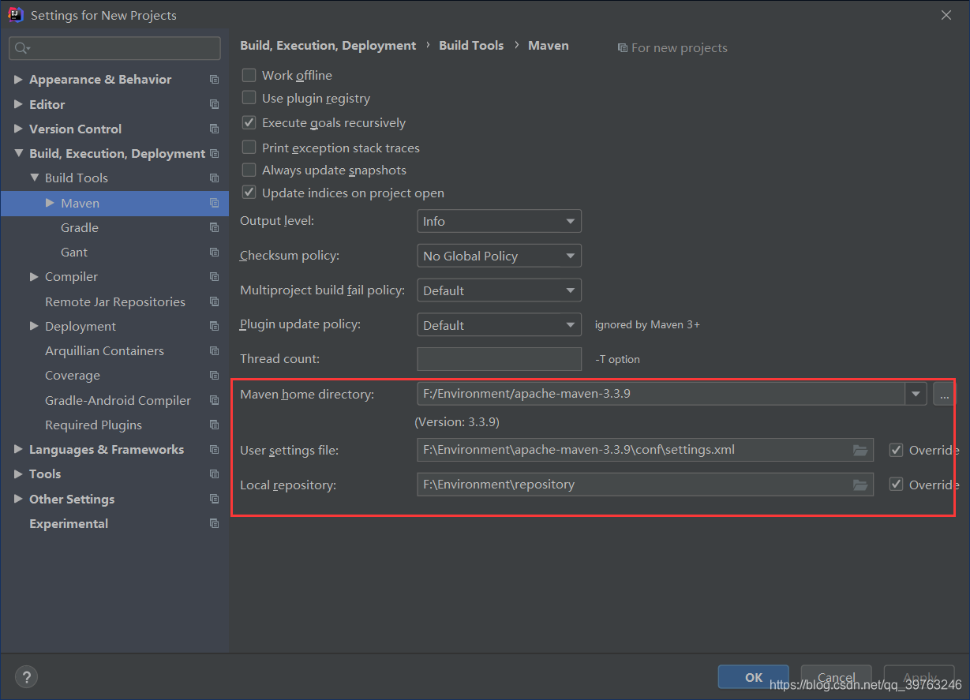Click the project-level icon beside Arquillian Containers
The height and width of the screenshot is (700, 970).
tap(214, 351)
